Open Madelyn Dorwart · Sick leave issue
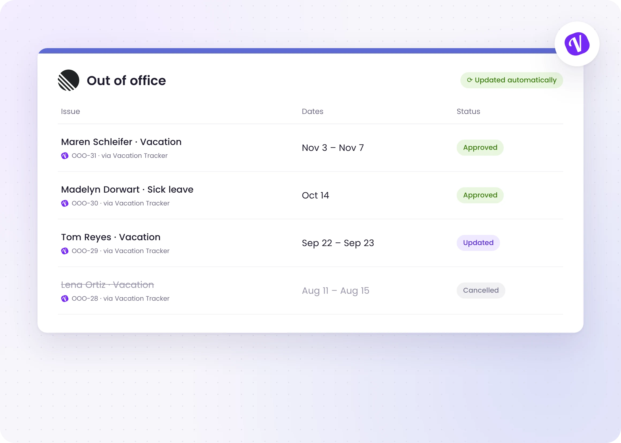This screenshot has height=443, width=621. (x=127, y=190)
